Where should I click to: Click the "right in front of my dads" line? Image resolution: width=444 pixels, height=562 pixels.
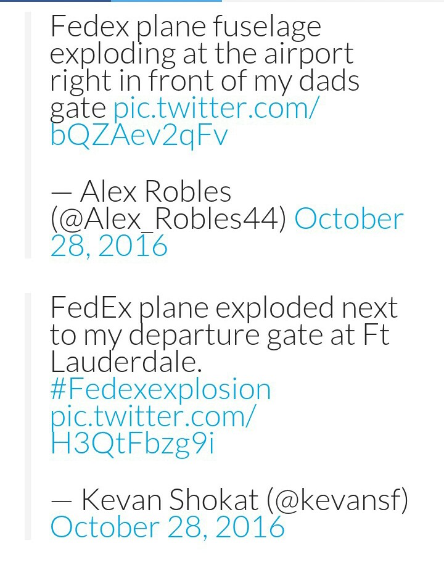(204, 81)
